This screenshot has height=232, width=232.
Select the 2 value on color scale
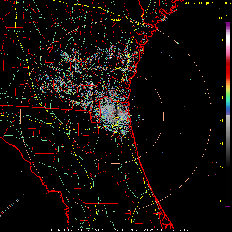(x=222, y=86)
